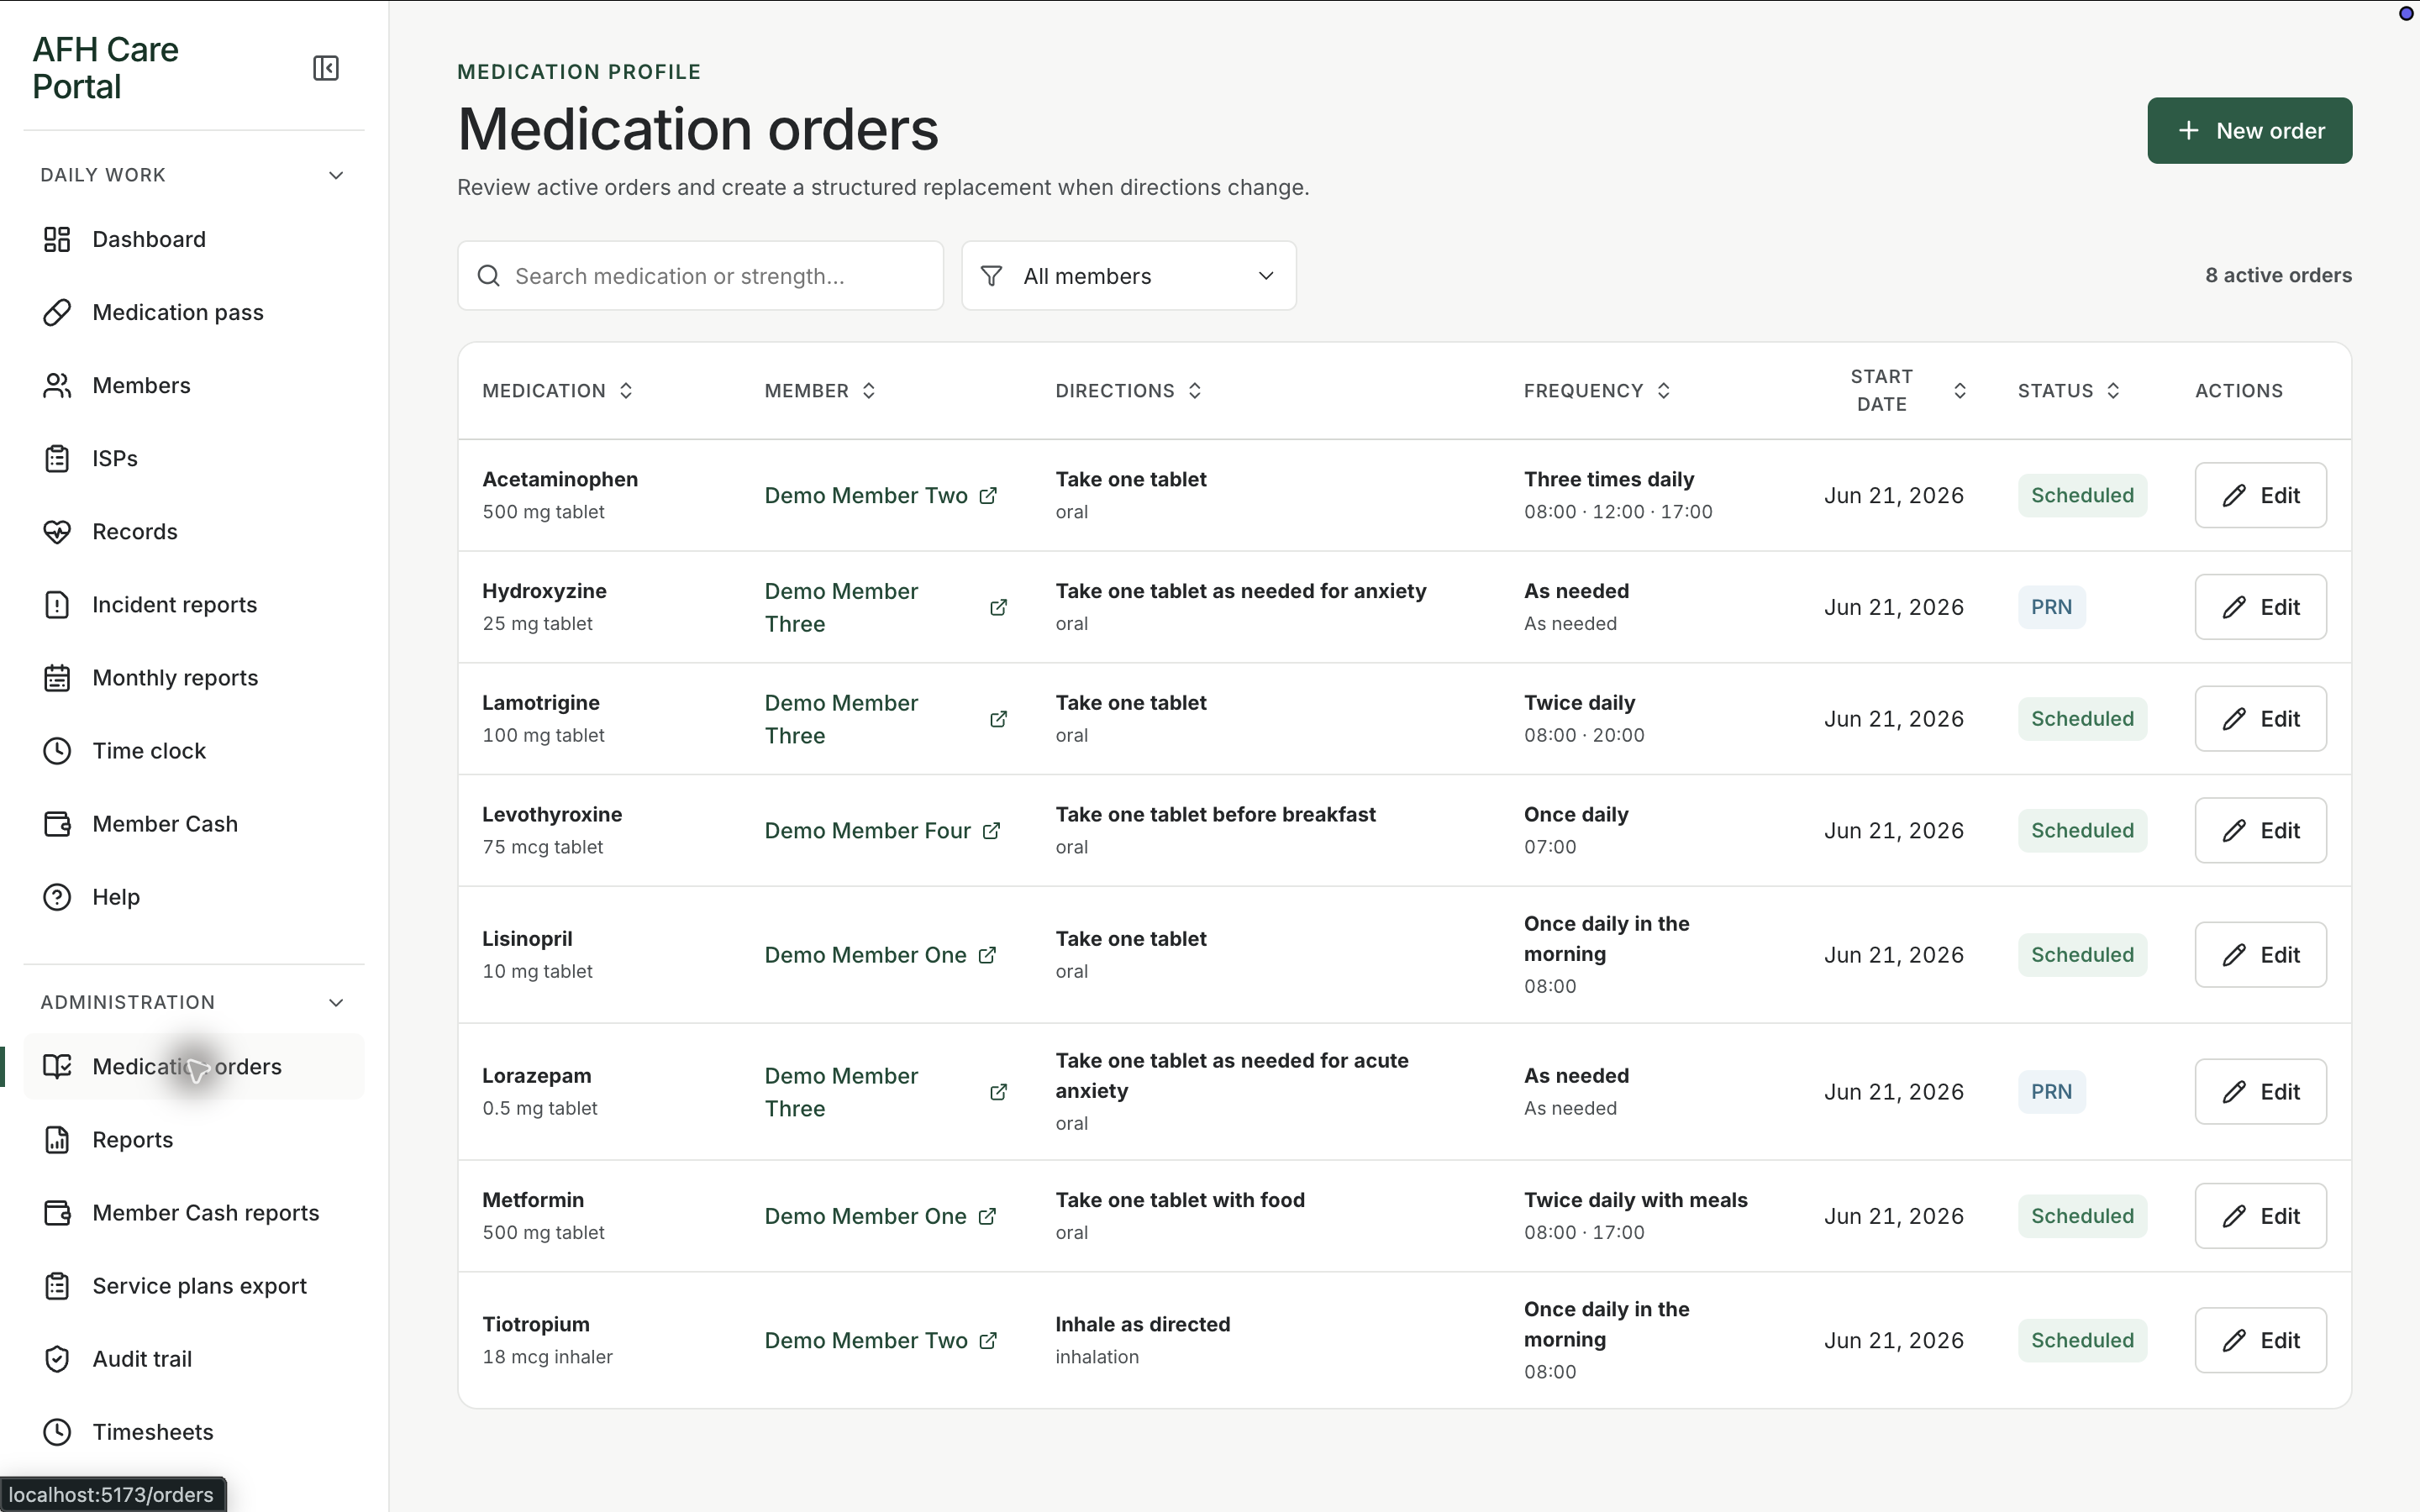Click the Time clock icon

pos(57,751)
